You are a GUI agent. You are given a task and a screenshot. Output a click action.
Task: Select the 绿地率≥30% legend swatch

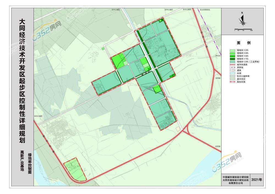(x=232, y=53)
